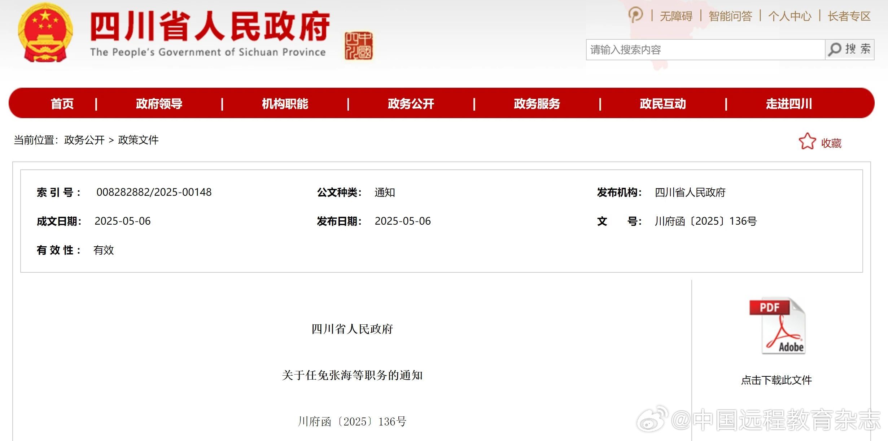Click validity value 有效
The image size is (888, 441).
(104, 250)
